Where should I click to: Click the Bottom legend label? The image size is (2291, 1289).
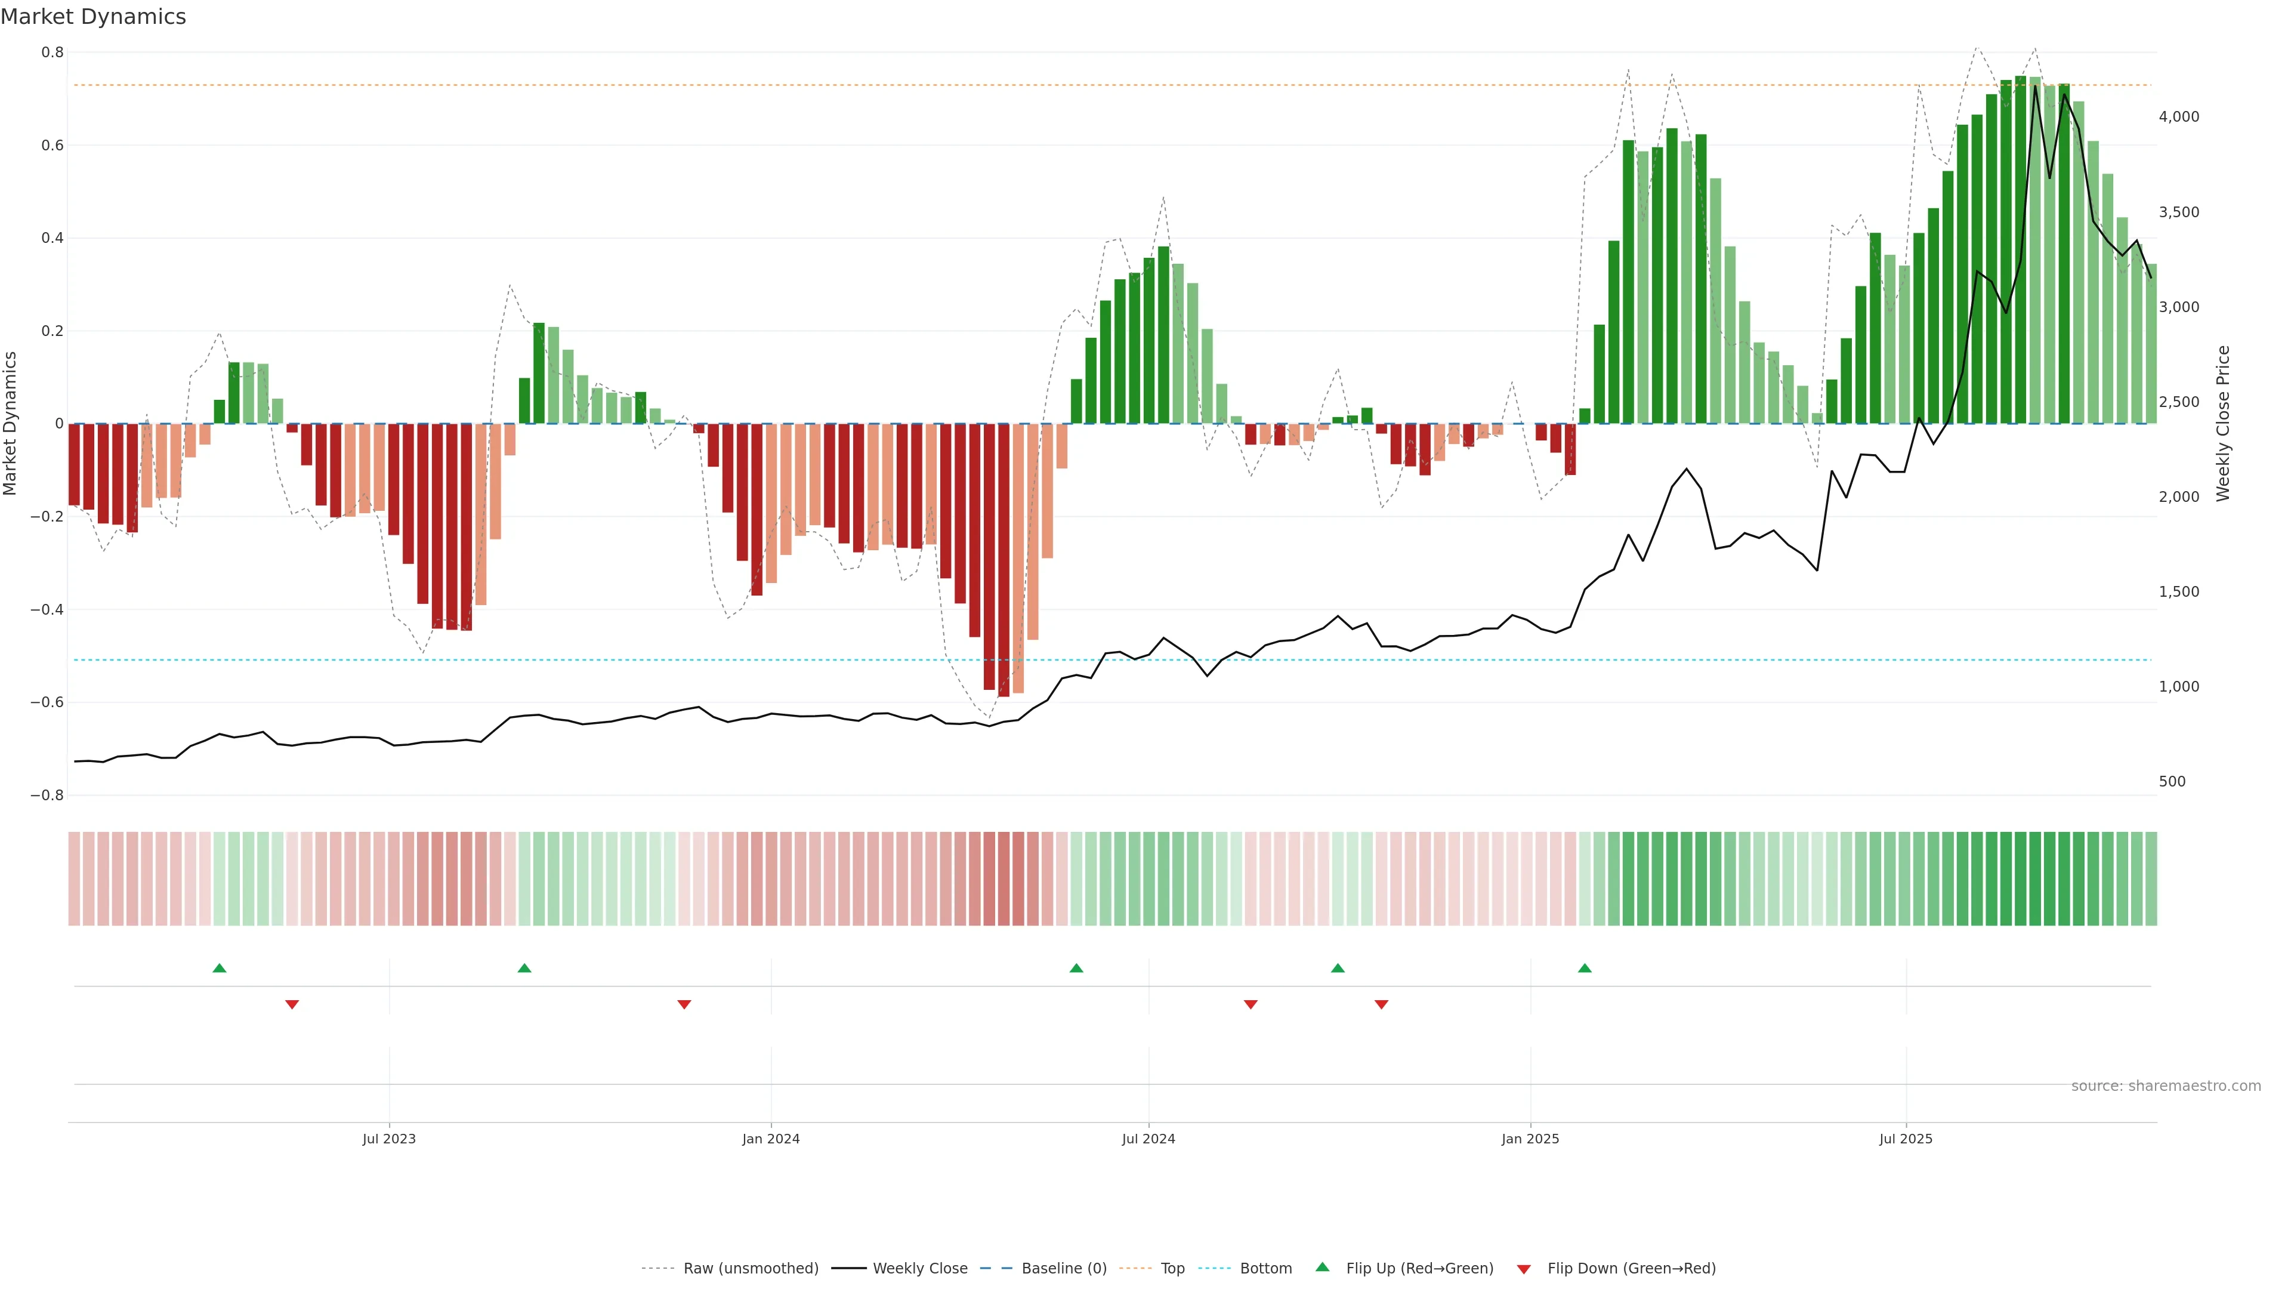pyautogui.click(x=1265, y=1269)
